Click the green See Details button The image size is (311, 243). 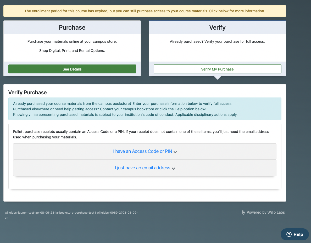[72, 69]
